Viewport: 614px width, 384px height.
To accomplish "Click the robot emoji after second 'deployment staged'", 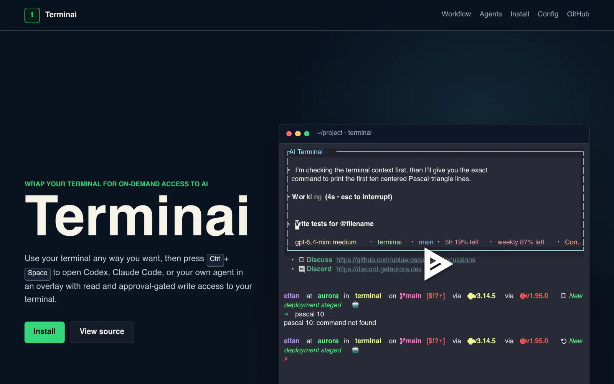I will pos(355,350).
